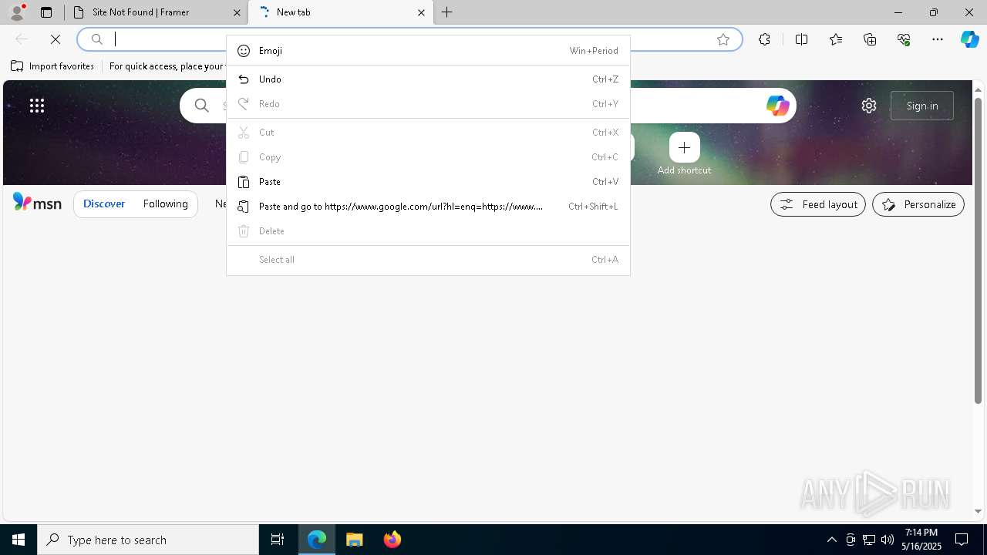
Task: Click scrollbar down arrow
Action: [x=978, y=511]
